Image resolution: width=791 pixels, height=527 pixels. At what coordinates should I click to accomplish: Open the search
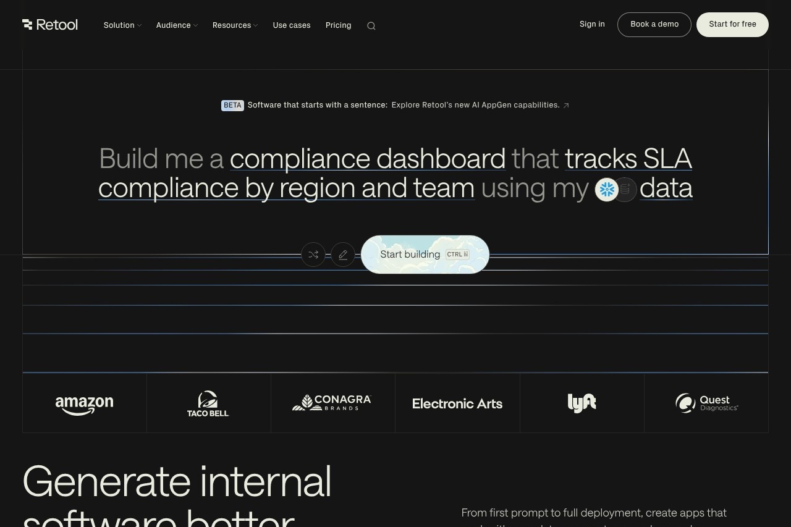click(371, 25)
